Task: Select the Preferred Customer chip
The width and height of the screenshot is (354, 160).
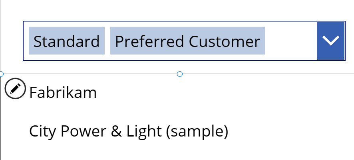Action: coord(187,41)
